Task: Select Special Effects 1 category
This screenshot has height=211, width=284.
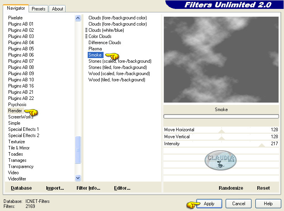Action: pyautogui.click(x=23, y=129)
